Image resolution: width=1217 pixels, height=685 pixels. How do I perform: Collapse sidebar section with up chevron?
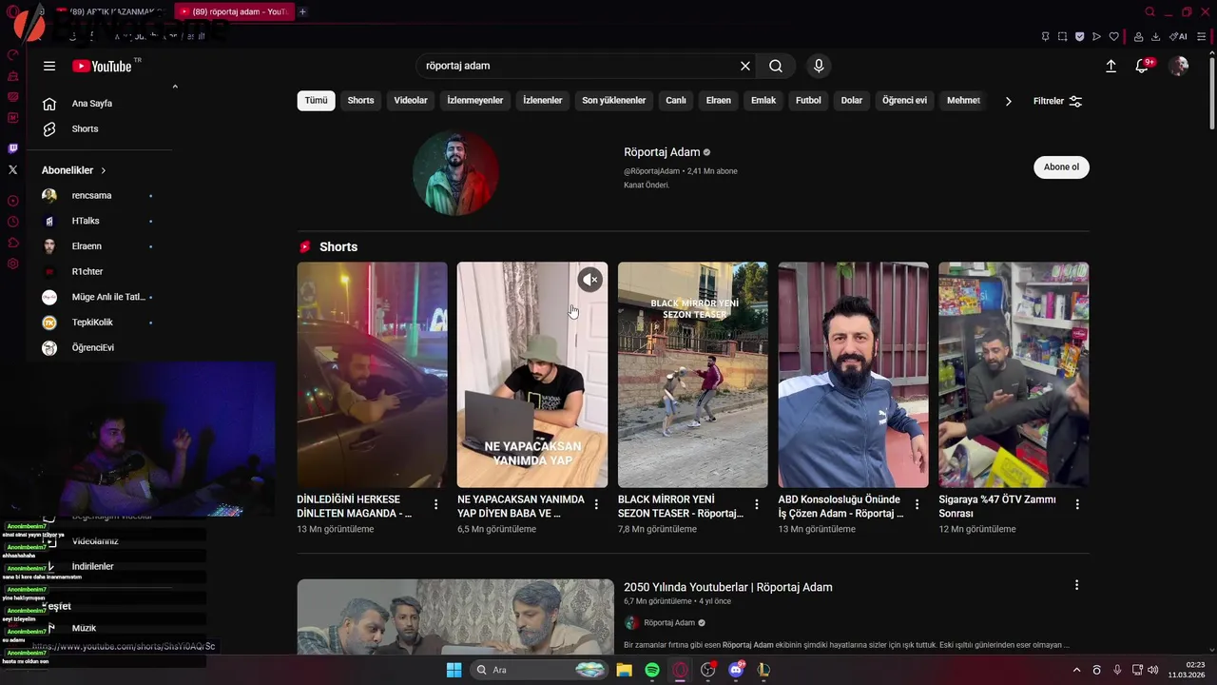[175, 87]
